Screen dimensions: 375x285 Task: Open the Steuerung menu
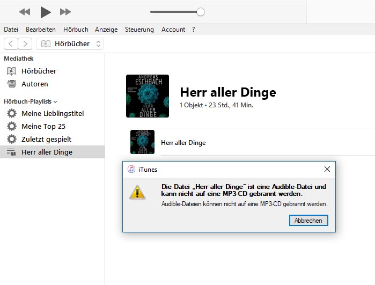(x=139, y=30)
